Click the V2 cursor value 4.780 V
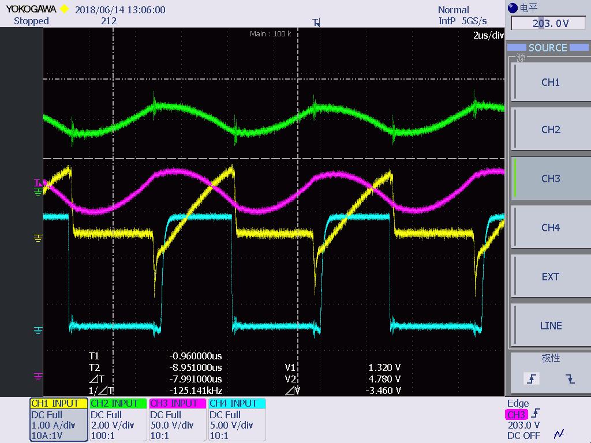This screenshot has width=591, height=443. tap(384, 379)
